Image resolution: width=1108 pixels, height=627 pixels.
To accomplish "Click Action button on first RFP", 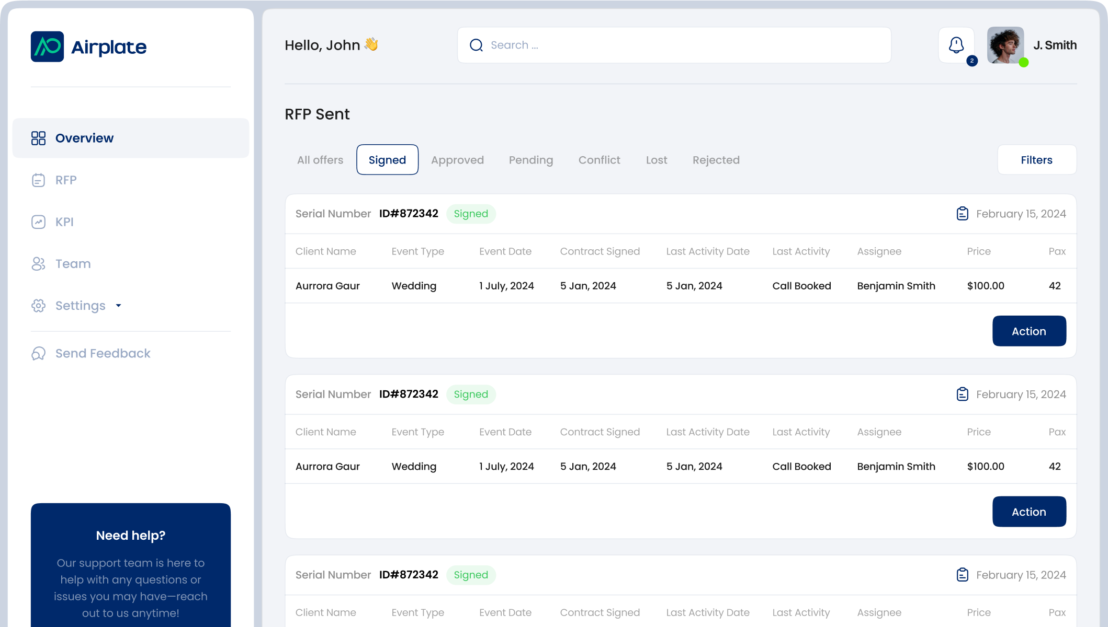I will point(1029,331).
